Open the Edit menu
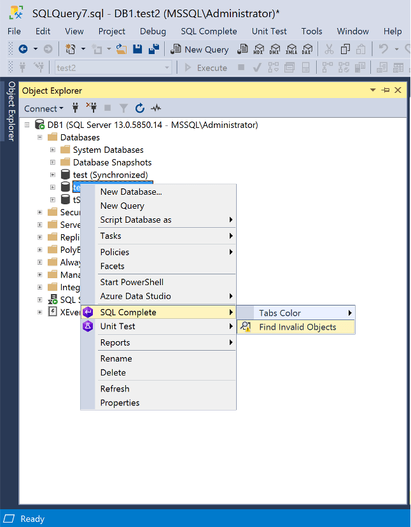Image resolution: width=411 pixels, height=527 pixels. pyautogui.click(x=43, y=31)
